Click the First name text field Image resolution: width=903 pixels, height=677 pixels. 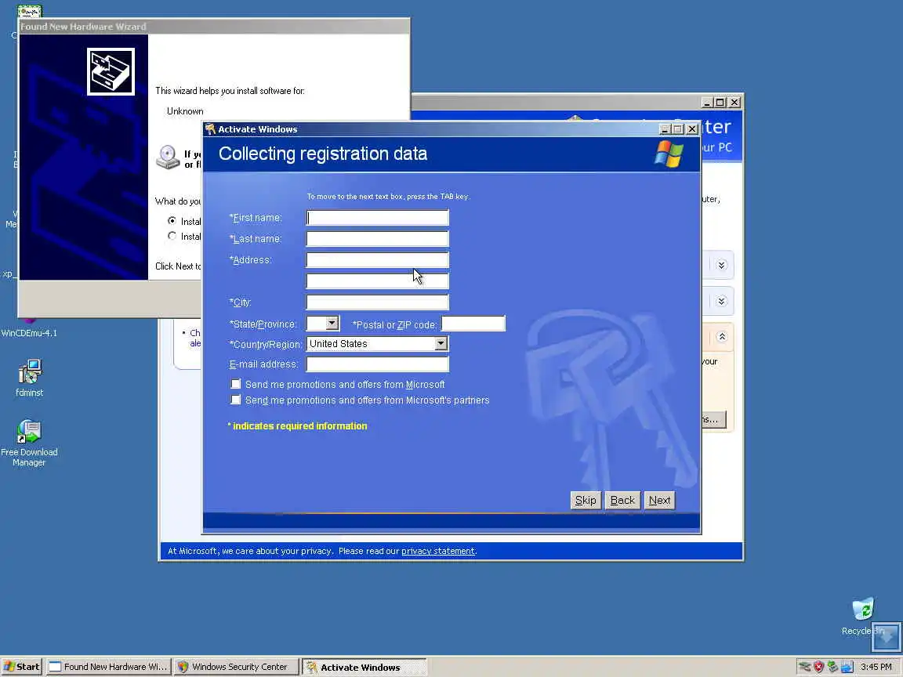[x=377, y=218]
